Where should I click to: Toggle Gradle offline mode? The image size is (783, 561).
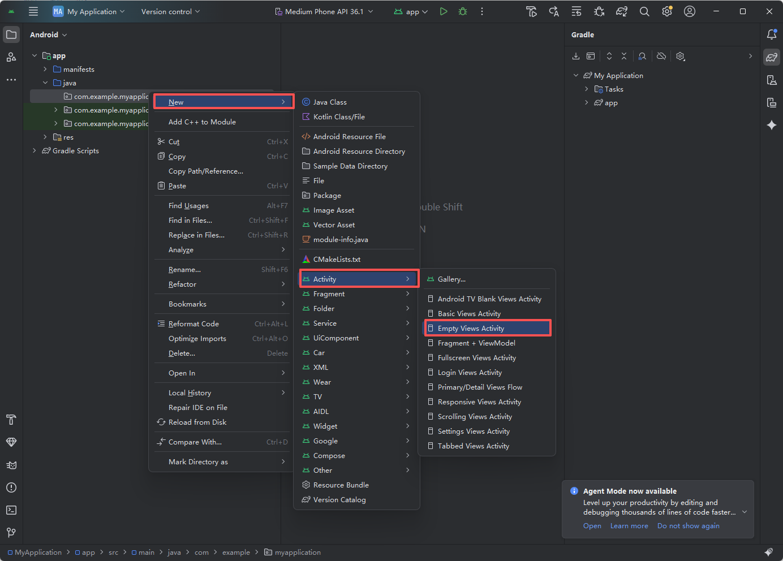coord(661,56)
